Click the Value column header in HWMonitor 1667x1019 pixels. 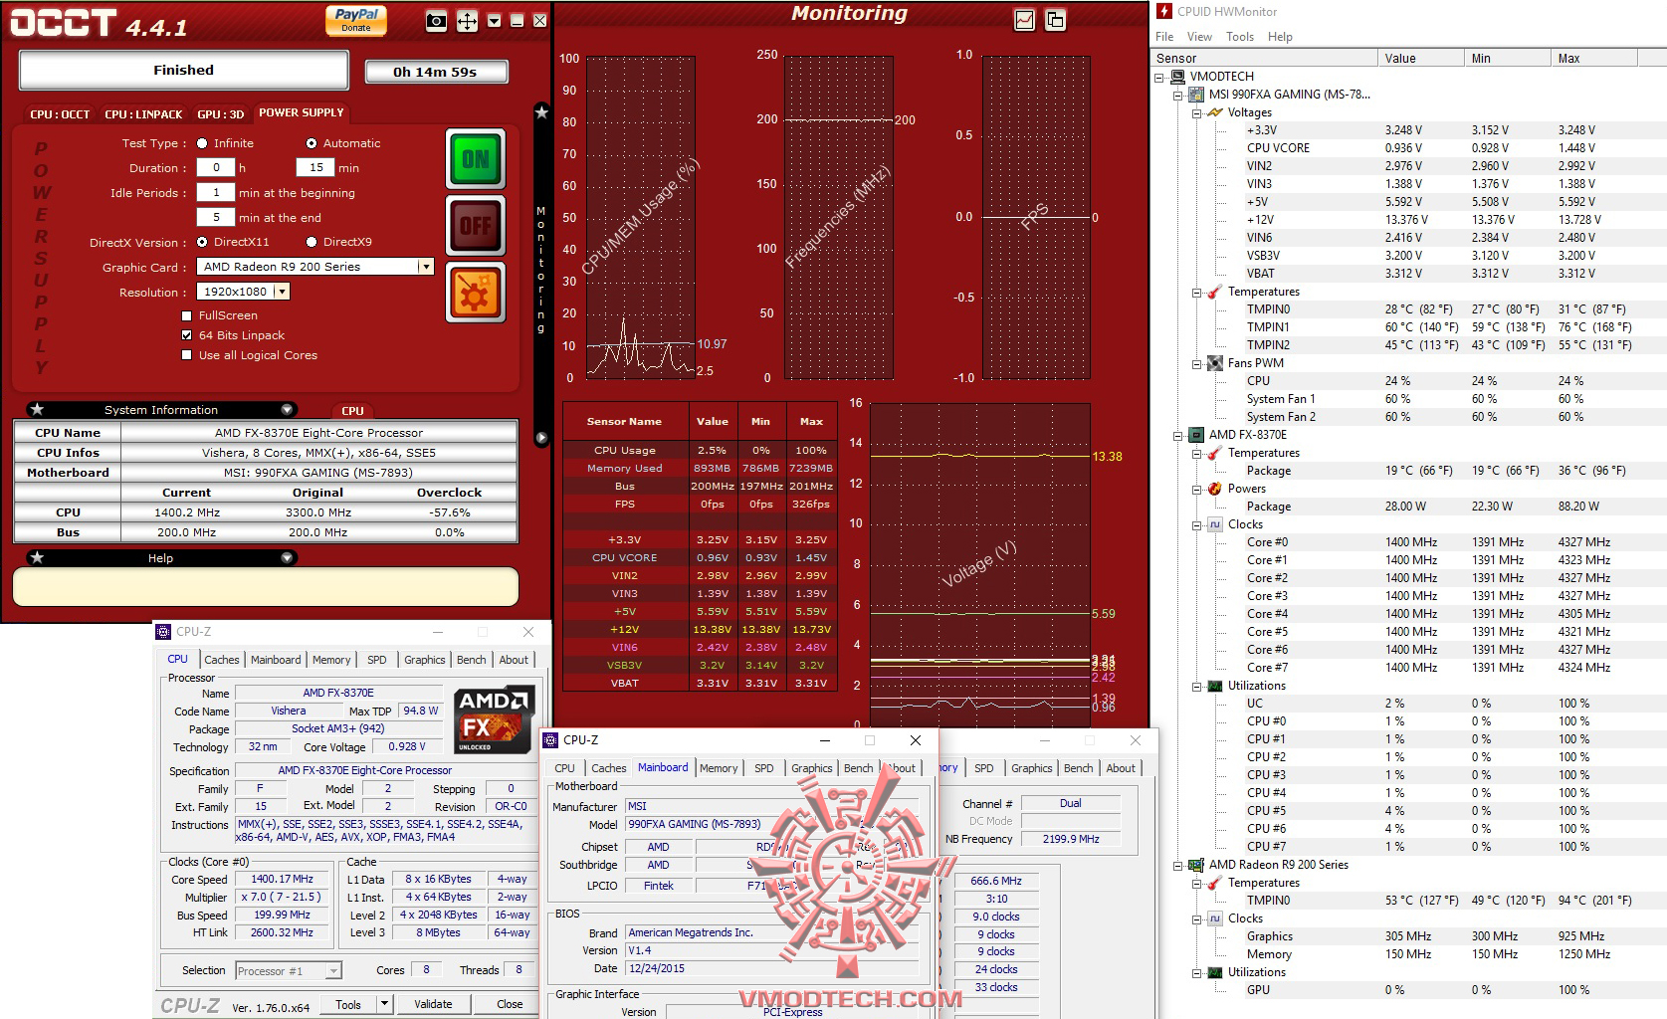point(1421,59)
